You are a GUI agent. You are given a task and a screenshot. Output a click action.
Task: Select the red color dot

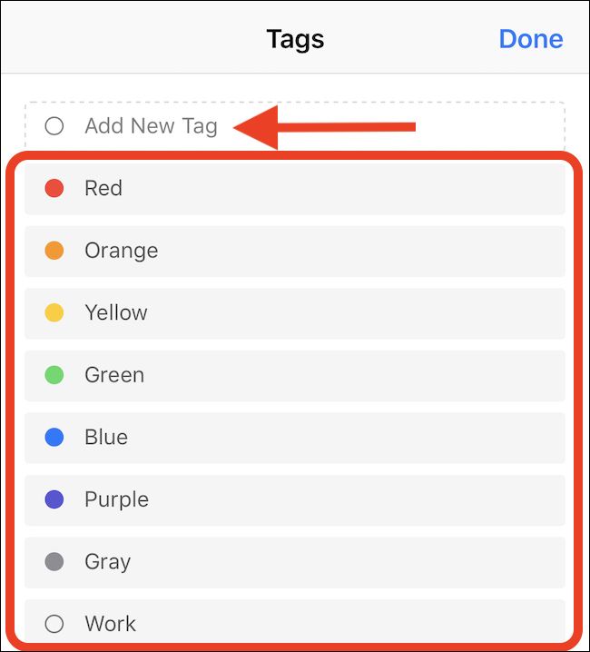click(x=54, y=188)
